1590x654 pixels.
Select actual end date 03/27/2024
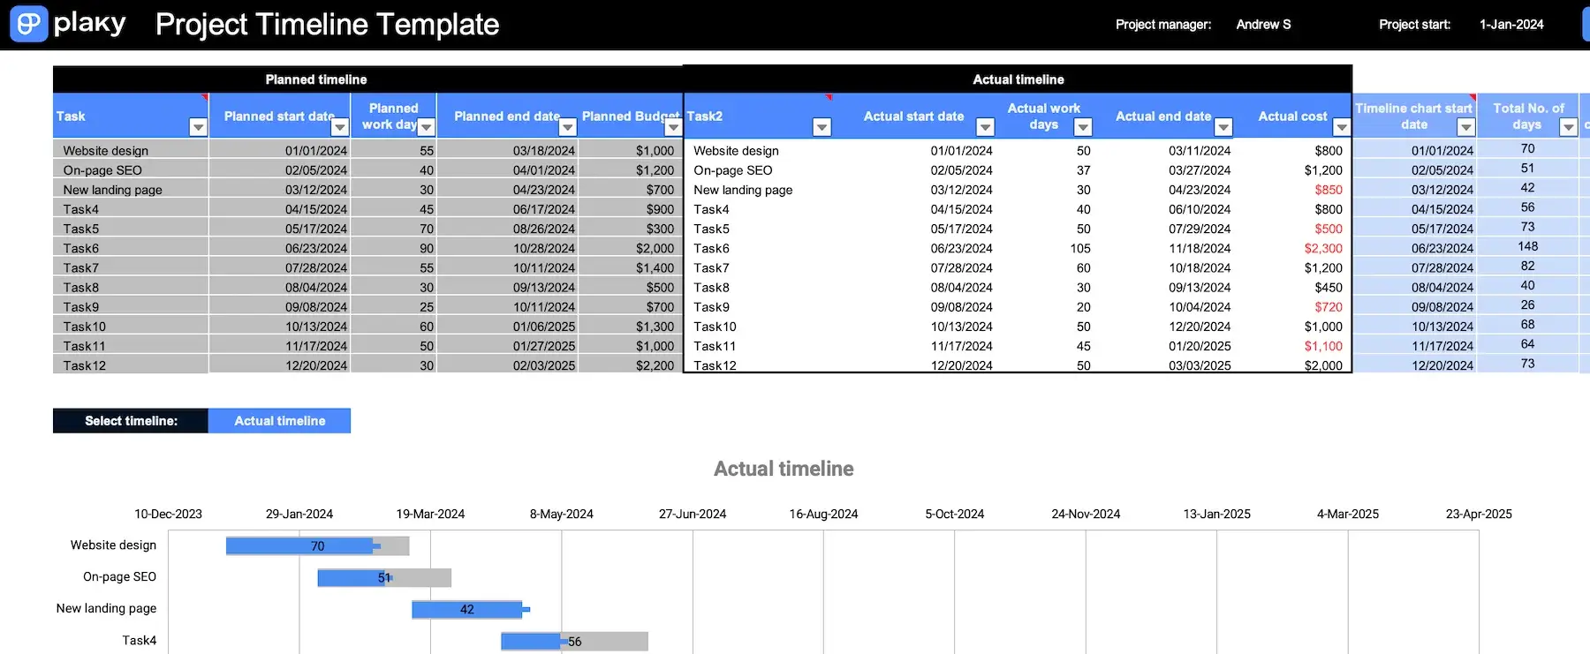tap(1200, 170)
